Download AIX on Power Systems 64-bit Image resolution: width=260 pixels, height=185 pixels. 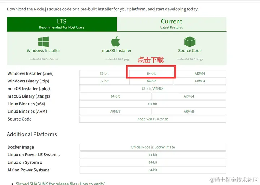(153, 170)
